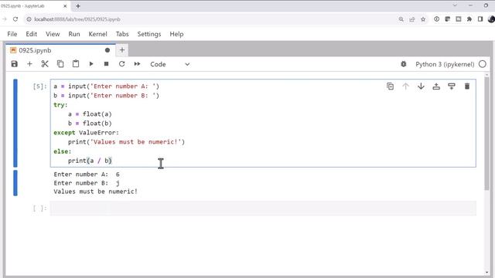
Task: Open the cell type Code dropdown
Action: click(170, 64)
